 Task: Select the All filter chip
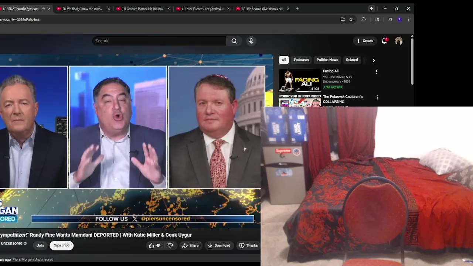pos(284,60)
